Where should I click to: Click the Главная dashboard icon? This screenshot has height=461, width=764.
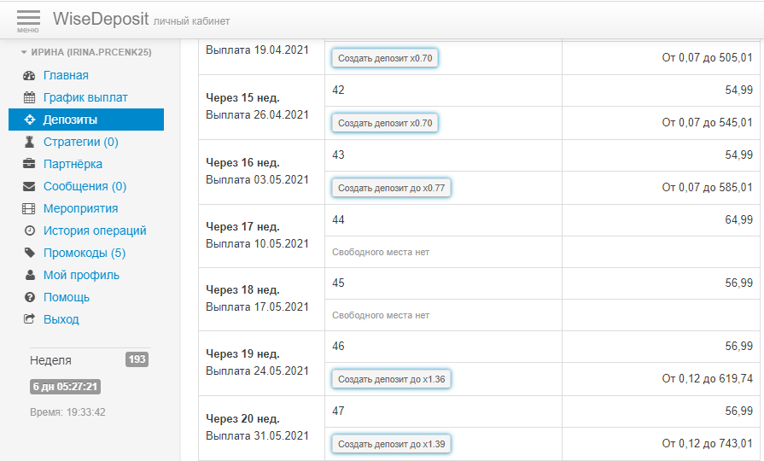[x=29, y=76]
